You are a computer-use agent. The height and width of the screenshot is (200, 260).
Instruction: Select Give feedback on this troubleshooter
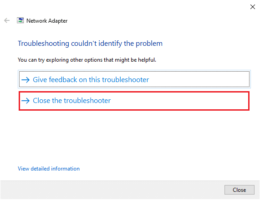(x=134, y=79)
